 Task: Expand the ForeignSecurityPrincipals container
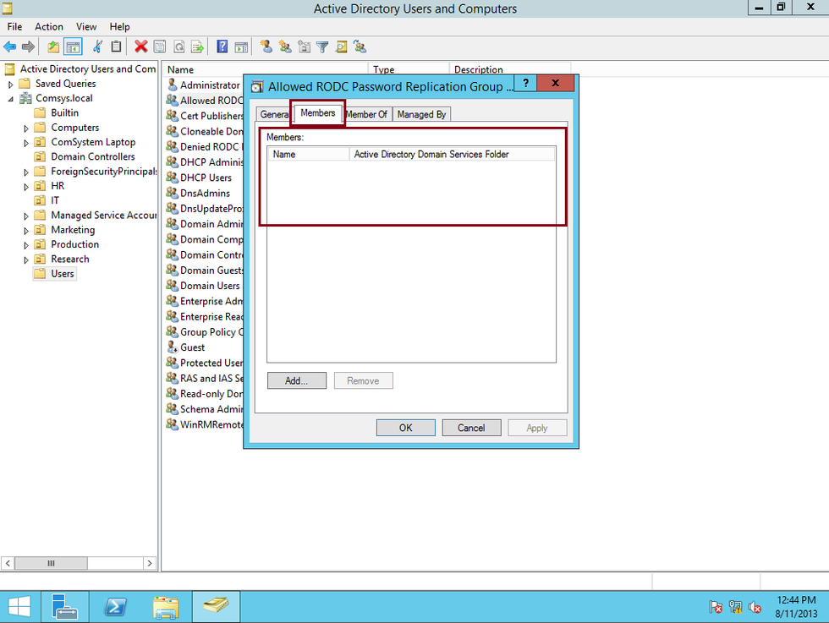26,172
